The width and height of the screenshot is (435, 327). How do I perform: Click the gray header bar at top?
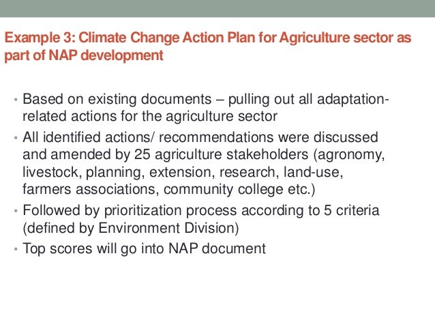tap(217, 8)
